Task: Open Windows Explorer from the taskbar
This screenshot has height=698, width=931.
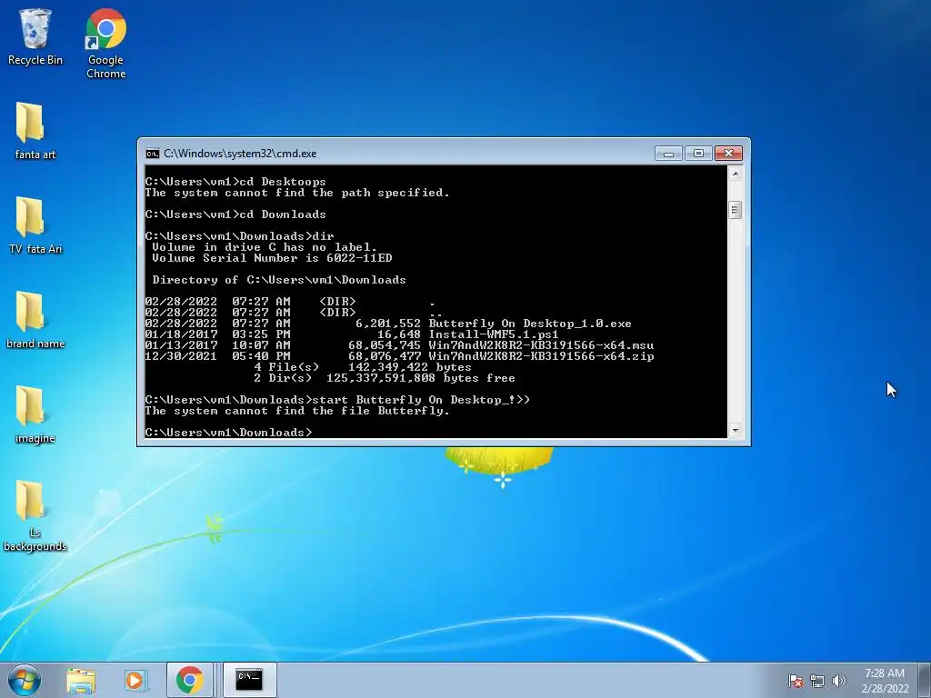Action: pos(81,680)
